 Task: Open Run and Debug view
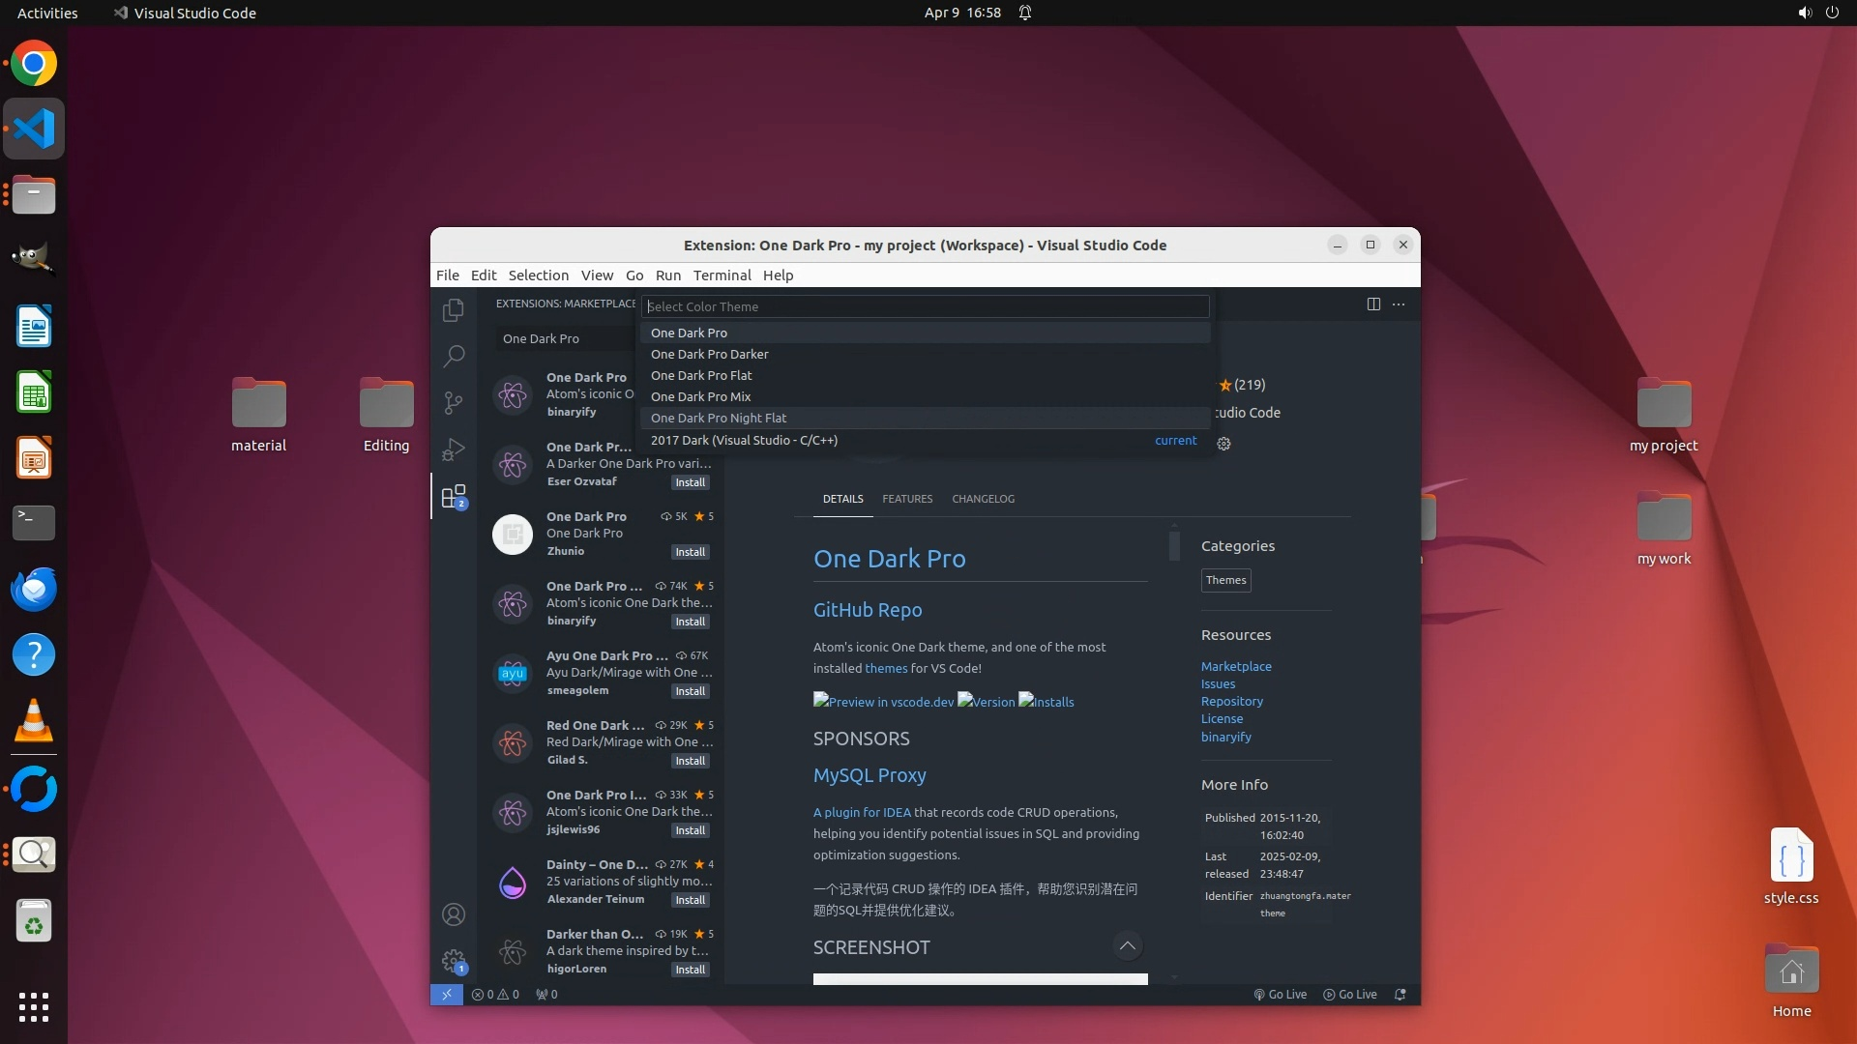pyautogui.click(x=454, y=449)
